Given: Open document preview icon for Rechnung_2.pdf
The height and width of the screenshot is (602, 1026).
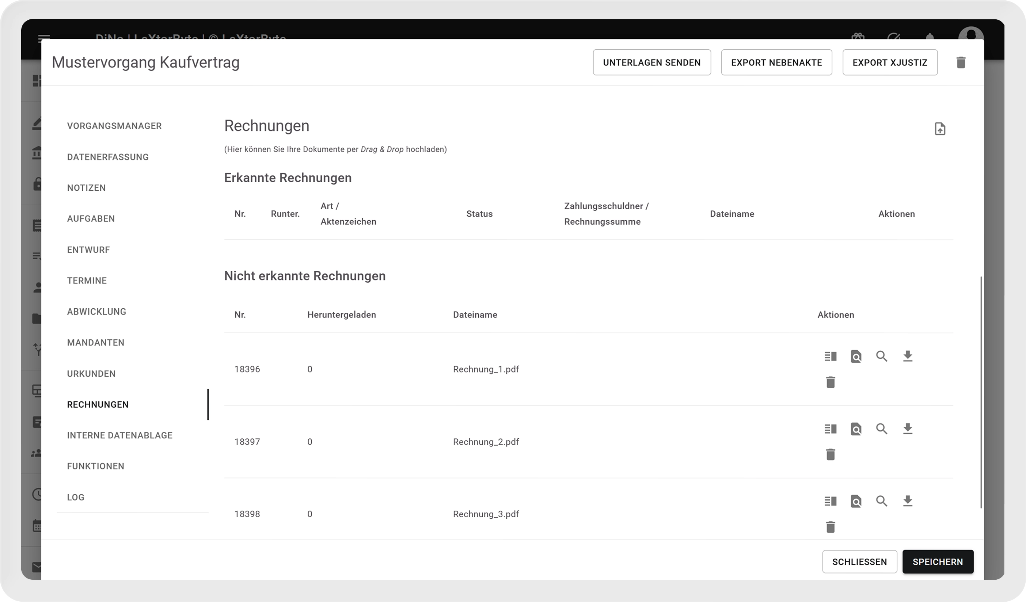Looking at the screenshot, I should click(x=856, y=428).
